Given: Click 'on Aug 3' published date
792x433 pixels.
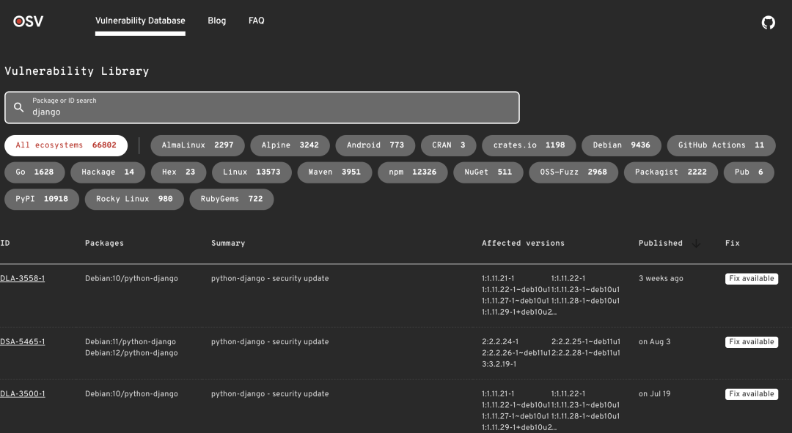Looking at the screenshot, I should [x=654, y=341].
